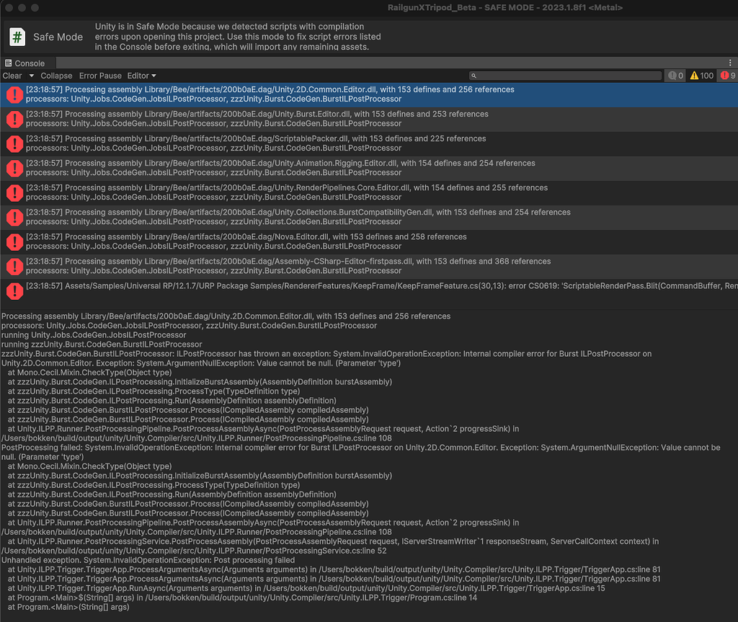
Task: Click the error icon beside the KeepFrameFeature.cs message
Action: [x=14, y=291]
